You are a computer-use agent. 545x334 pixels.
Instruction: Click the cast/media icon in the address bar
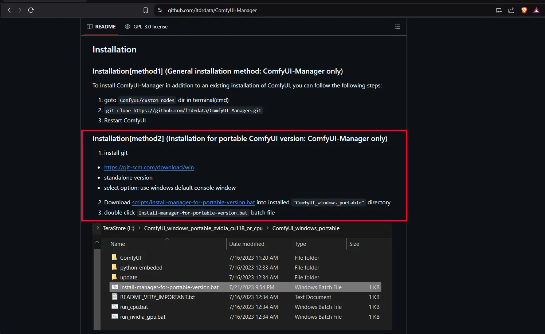coord(499,10)
